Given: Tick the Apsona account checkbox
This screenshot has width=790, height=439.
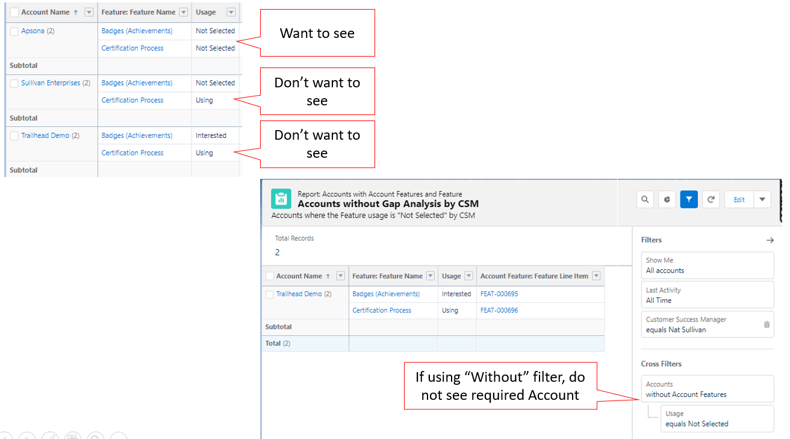Looking at the screenshot, I should 14,31.
